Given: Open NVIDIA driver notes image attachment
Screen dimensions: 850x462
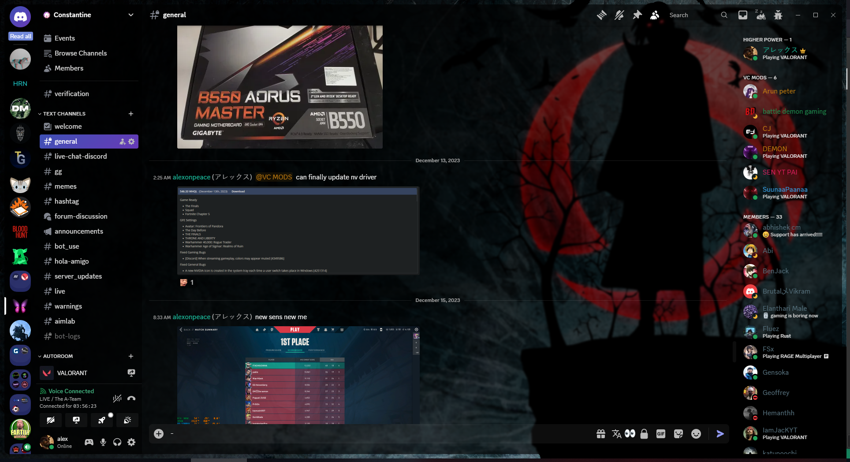Looking at the screenshot, I should click(298, 231).
